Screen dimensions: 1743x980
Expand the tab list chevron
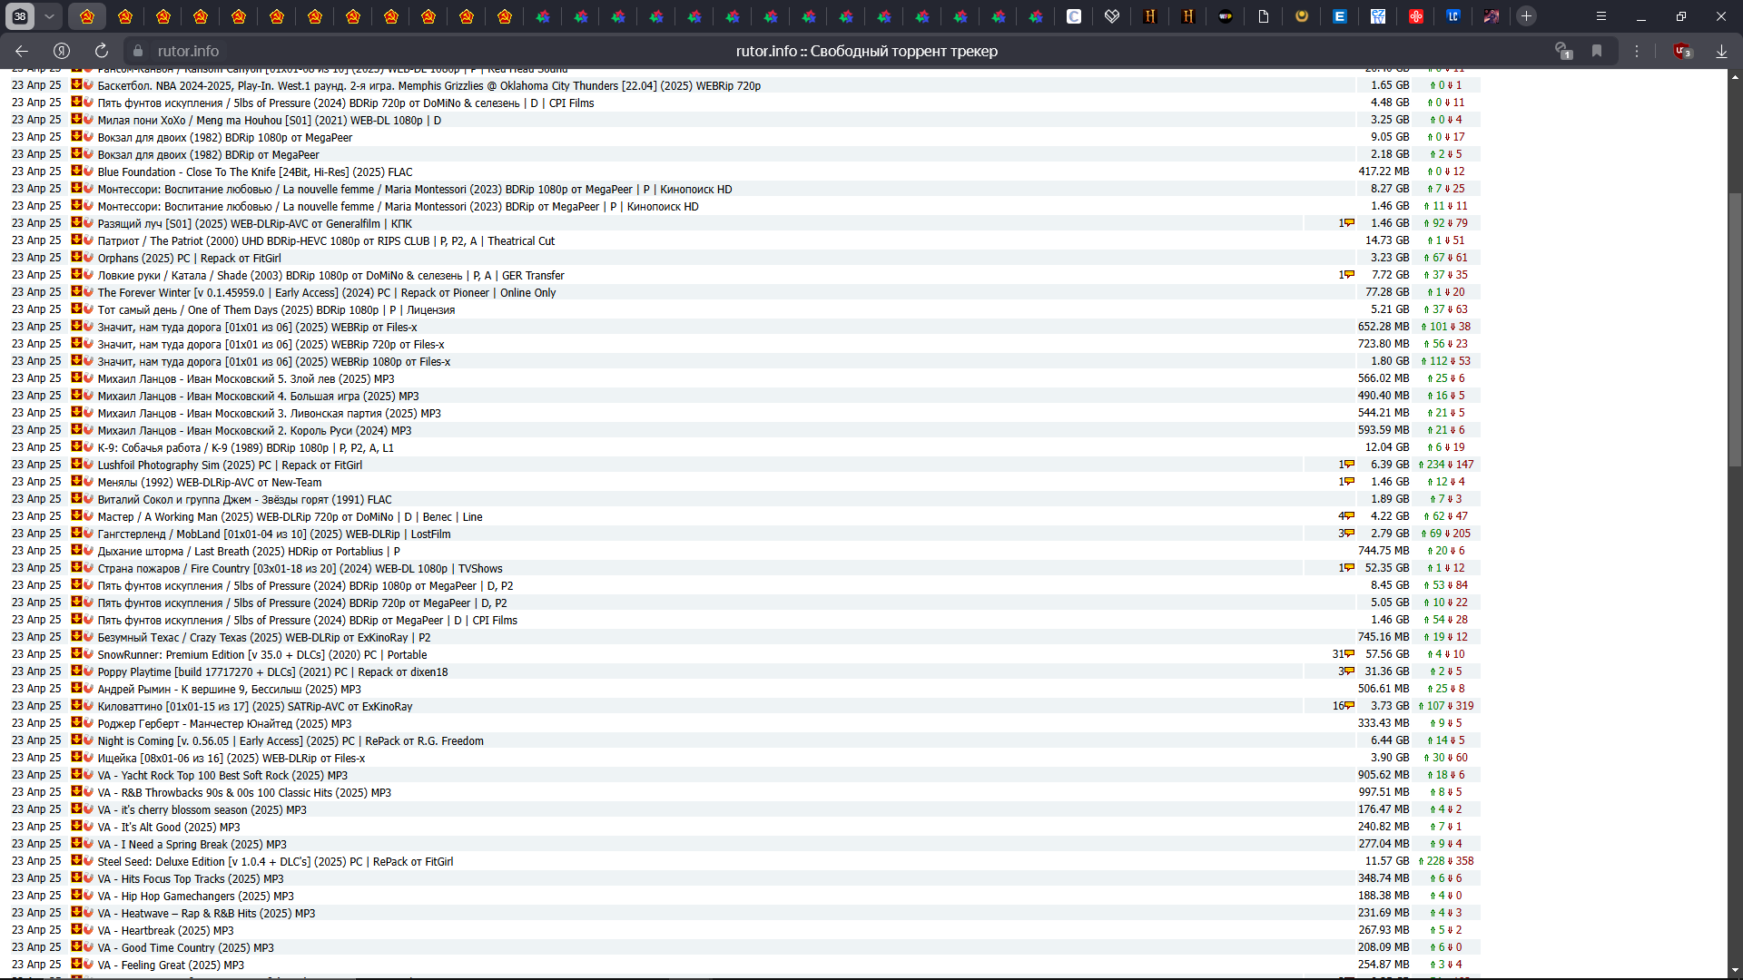[x=49, y=16]
